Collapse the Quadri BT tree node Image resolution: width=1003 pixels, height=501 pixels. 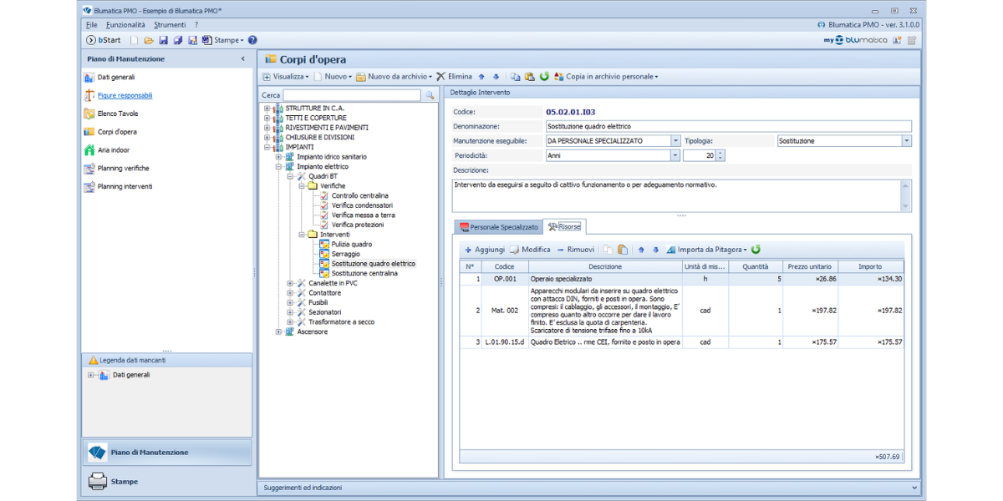pyautogui.click(x=291, y=176)
